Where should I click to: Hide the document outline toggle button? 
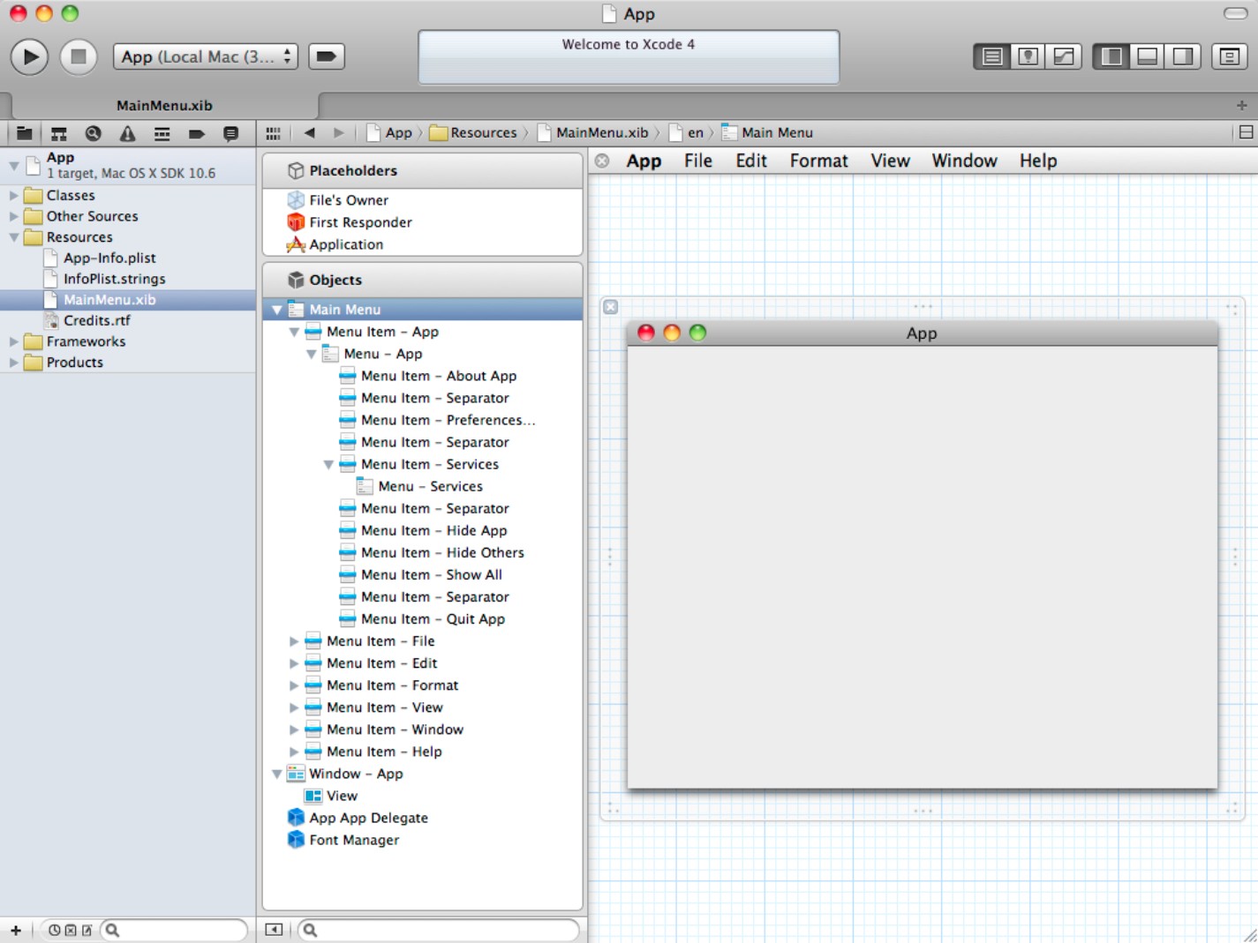click(274, 930)
